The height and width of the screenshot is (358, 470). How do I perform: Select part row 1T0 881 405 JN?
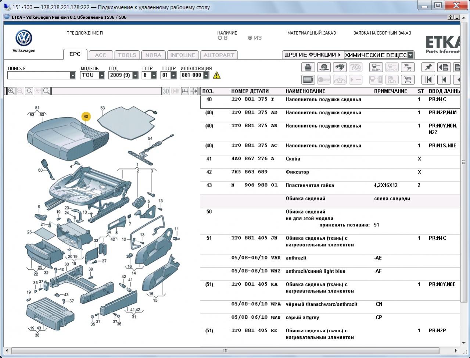tap(330, 244)
